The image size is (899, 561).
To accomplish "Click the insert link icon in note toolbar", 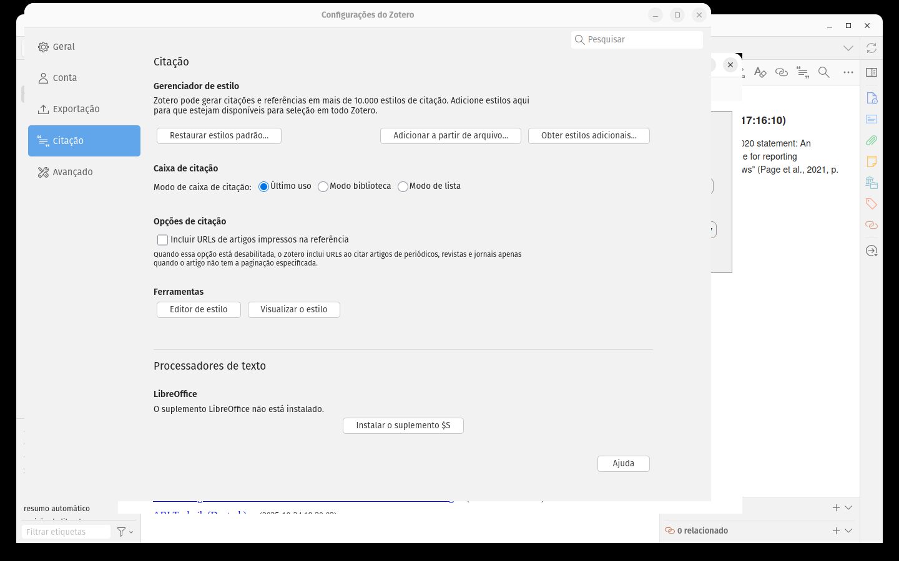I will 781,72.
